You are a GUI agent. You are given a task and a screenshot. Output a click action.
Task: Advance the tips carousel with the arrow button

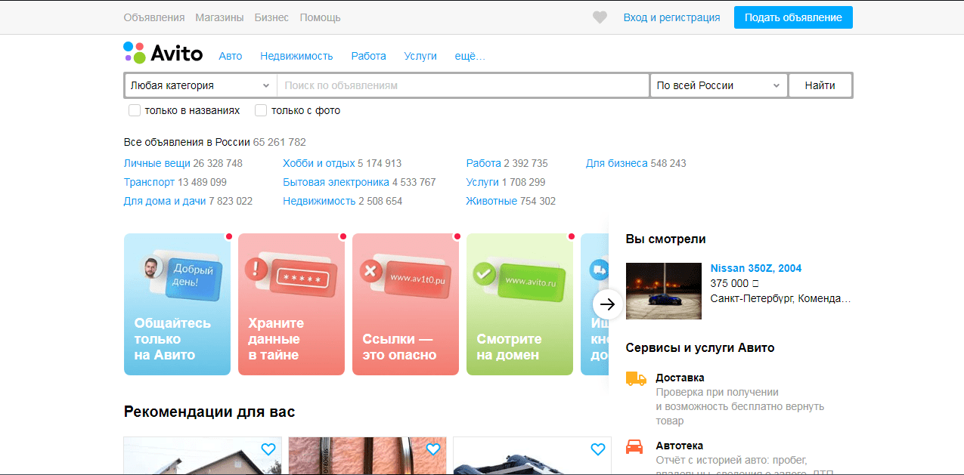click(607, 305)
